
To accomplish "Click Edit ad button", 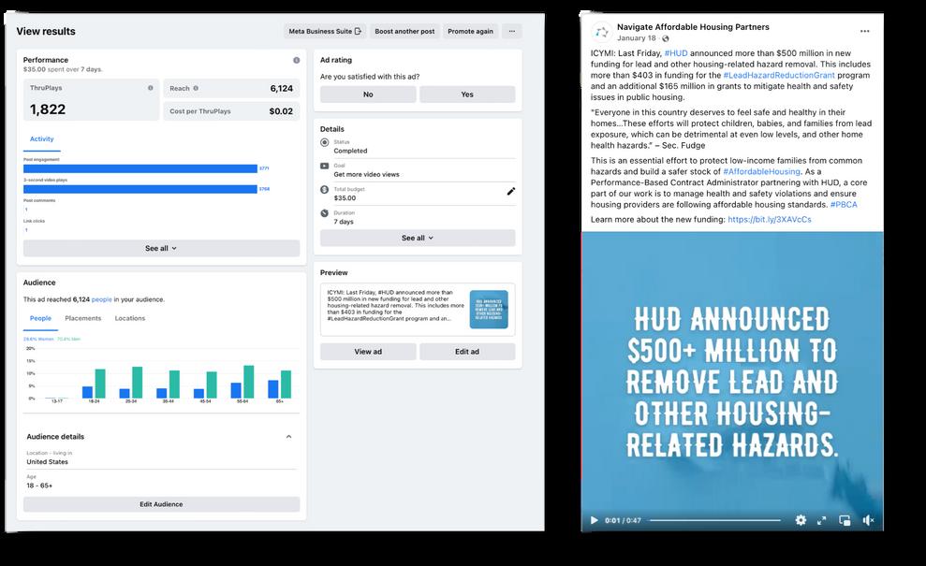I will (x=467, y=352).
